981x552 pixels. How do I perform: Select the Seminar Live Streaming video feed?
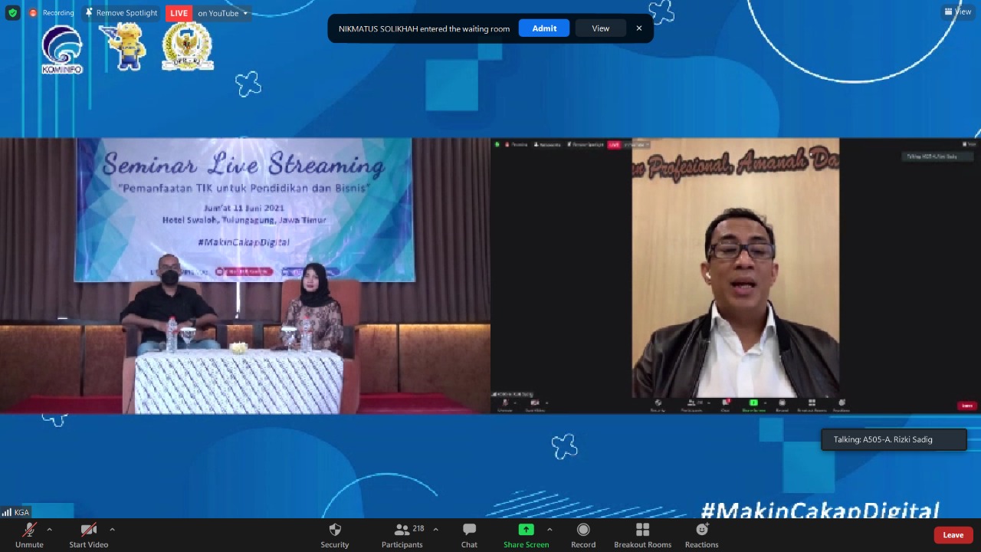click(x=245, y=276)
